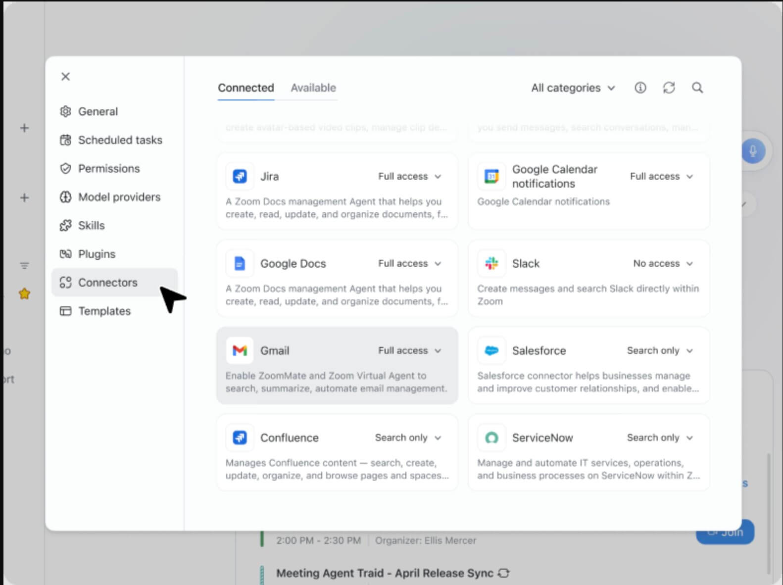783x585 pixels.
Task: Open Scheduled tasks section
Action: tap(114, 140)
